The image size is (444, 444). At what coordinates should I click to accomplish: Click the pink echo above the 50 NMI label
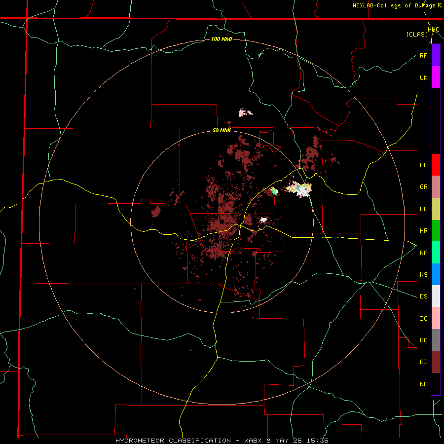point(245,112)
